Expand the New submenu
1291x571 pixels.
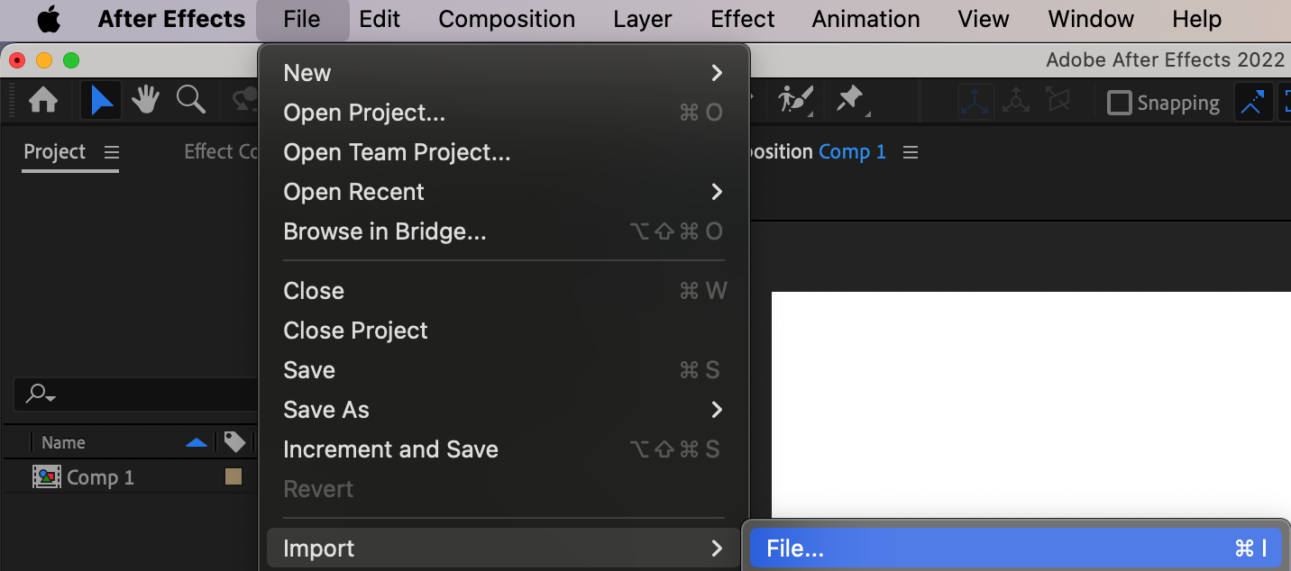click(x=717, y=73)
